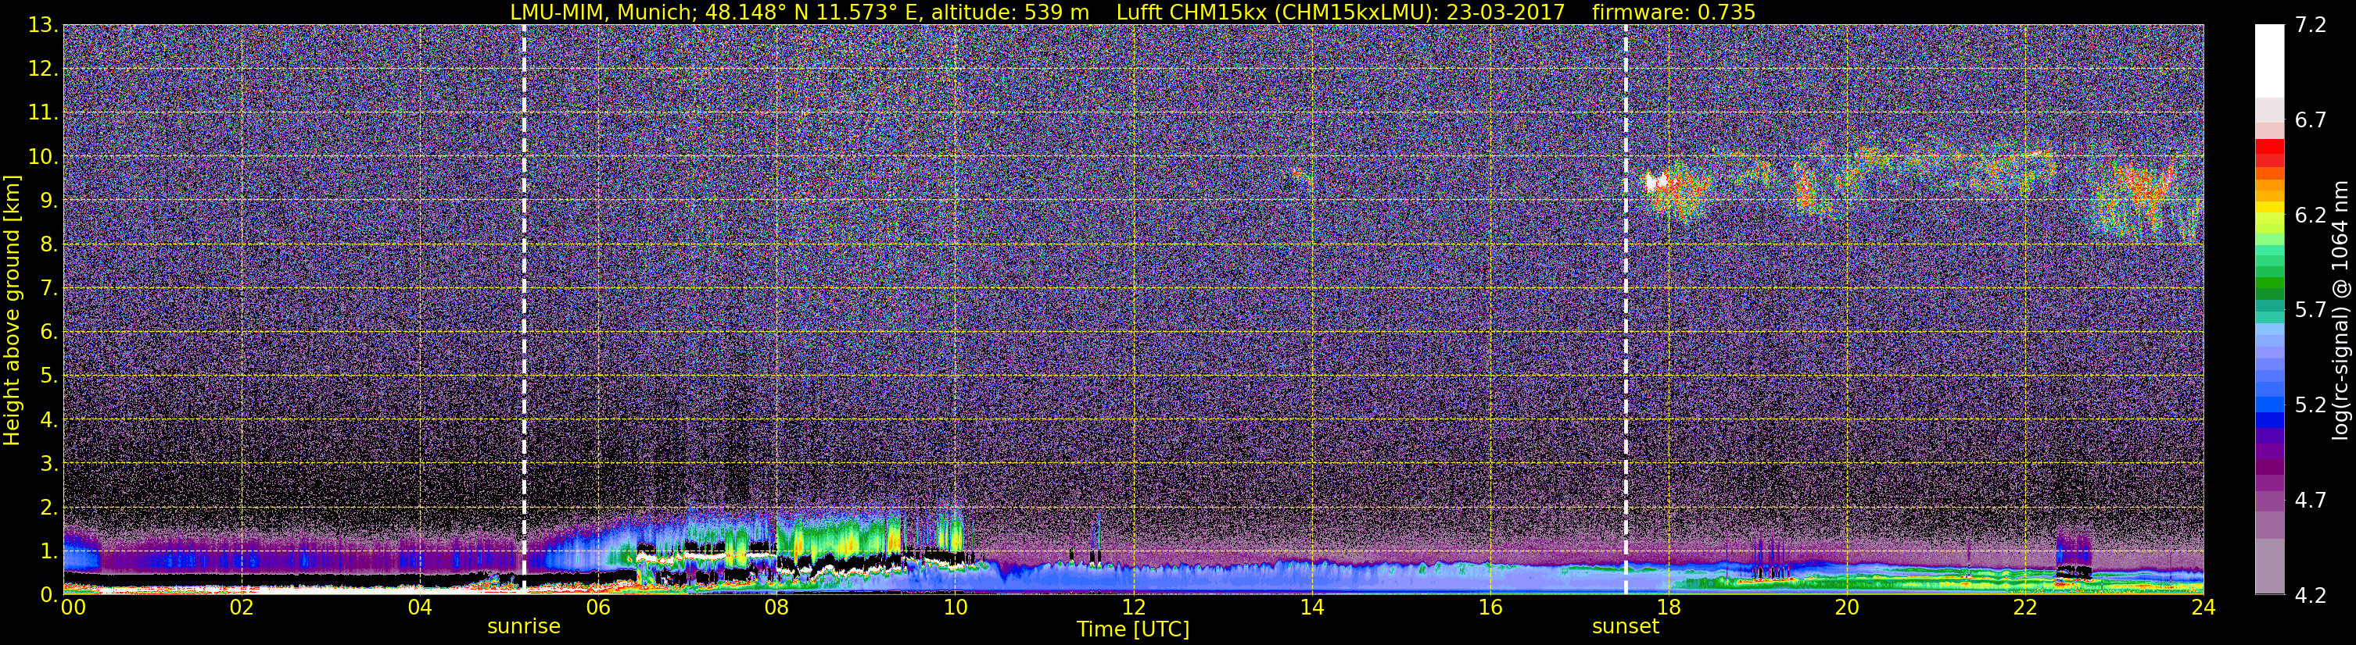2356x645 pixels.
Task: Click the 'sunset' label below the axis
Action: (x=1625, y=627)
